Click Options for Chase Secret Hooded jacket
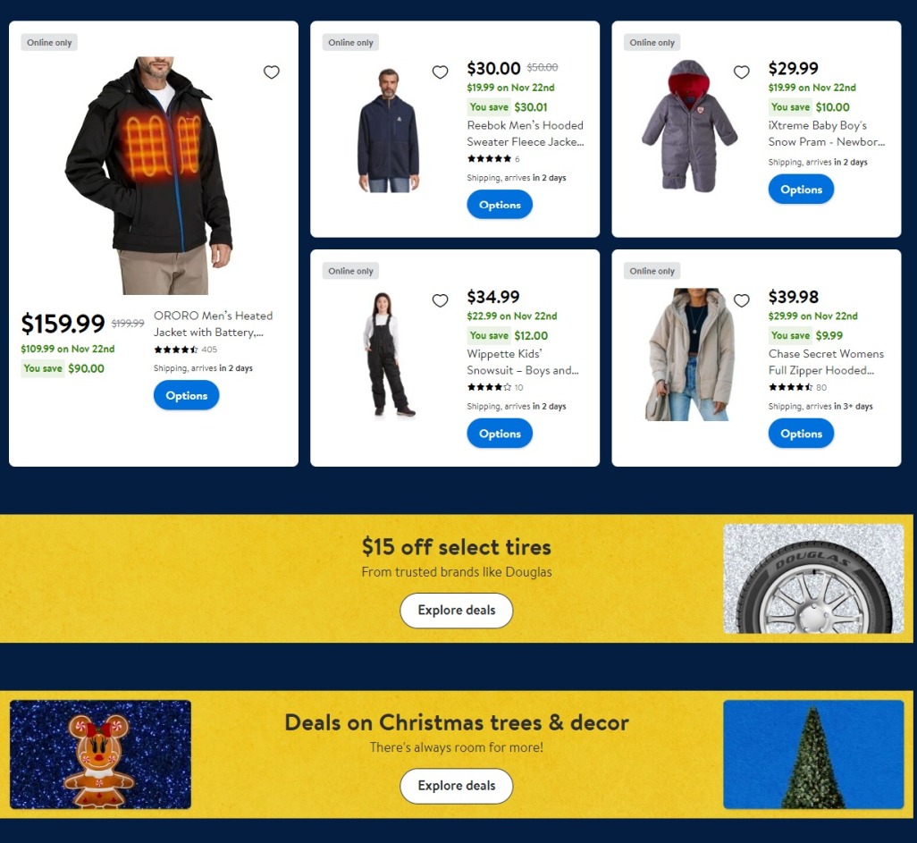 801,434
